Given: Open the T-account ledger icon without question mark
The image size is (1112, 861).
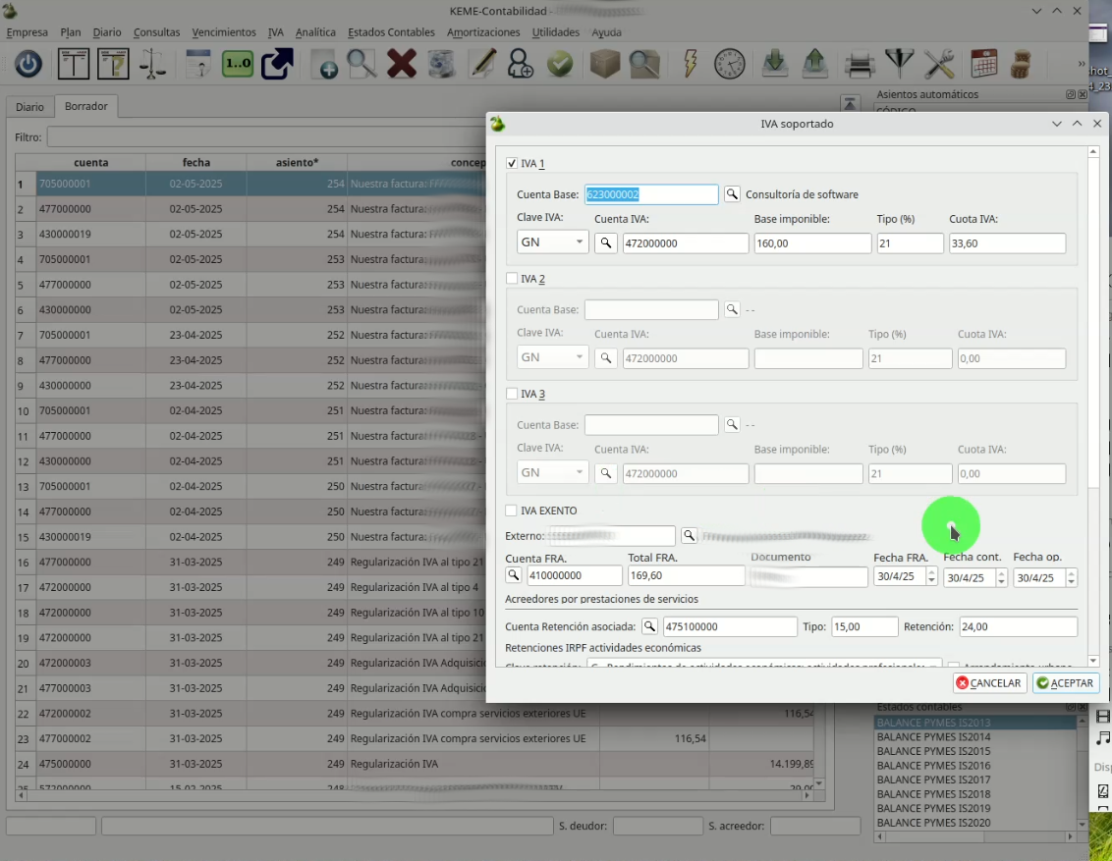Looking at the screenshot, I should click(x=74, y=65).
